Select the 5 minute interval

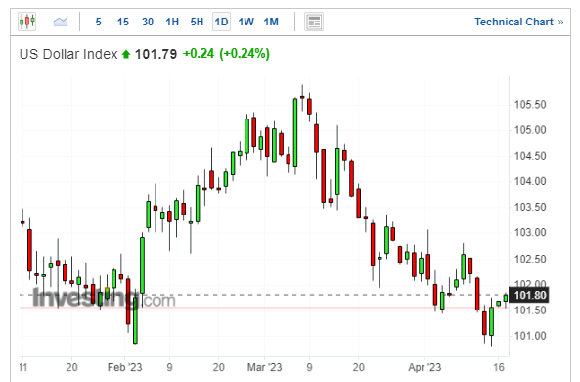[x=98, y=22]
